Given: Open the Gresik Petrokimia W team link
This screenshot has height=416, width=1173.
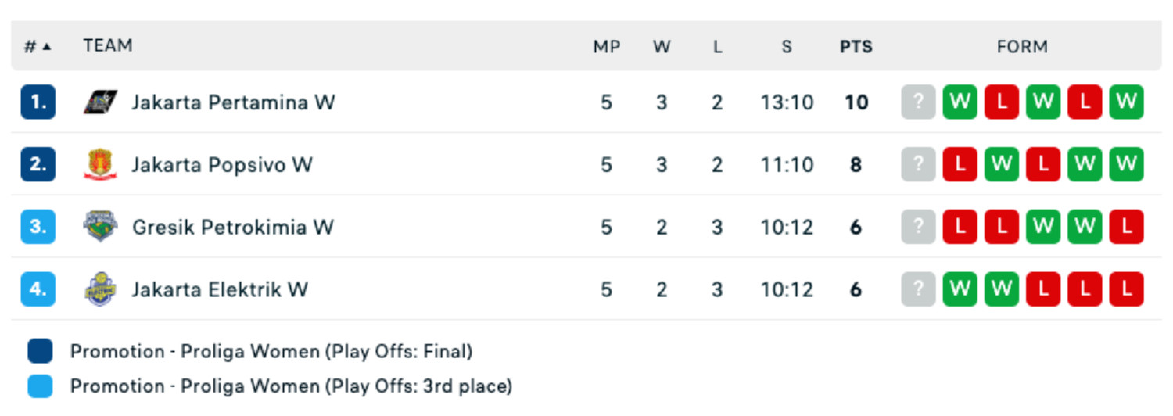Looking at the screenshot, I should click(233, 227).
